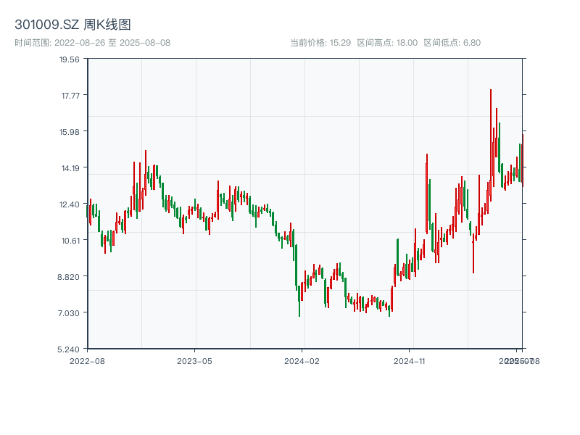Click the y-axis label 17.77

tap(70, 96)
